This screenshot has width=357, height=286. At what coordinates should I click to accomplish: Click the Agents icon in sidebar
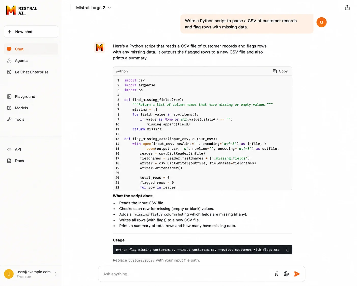(9, 60)
